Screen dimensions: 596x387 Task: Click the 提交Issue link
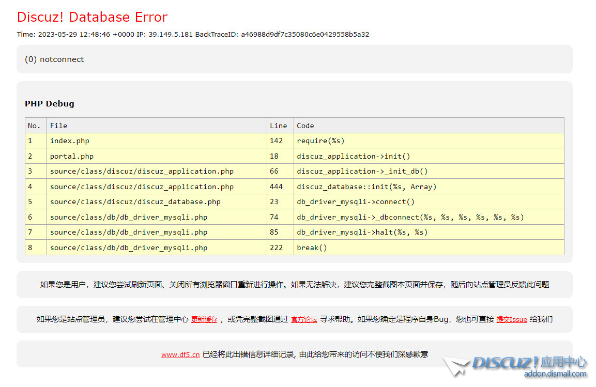tap(511, 319)
